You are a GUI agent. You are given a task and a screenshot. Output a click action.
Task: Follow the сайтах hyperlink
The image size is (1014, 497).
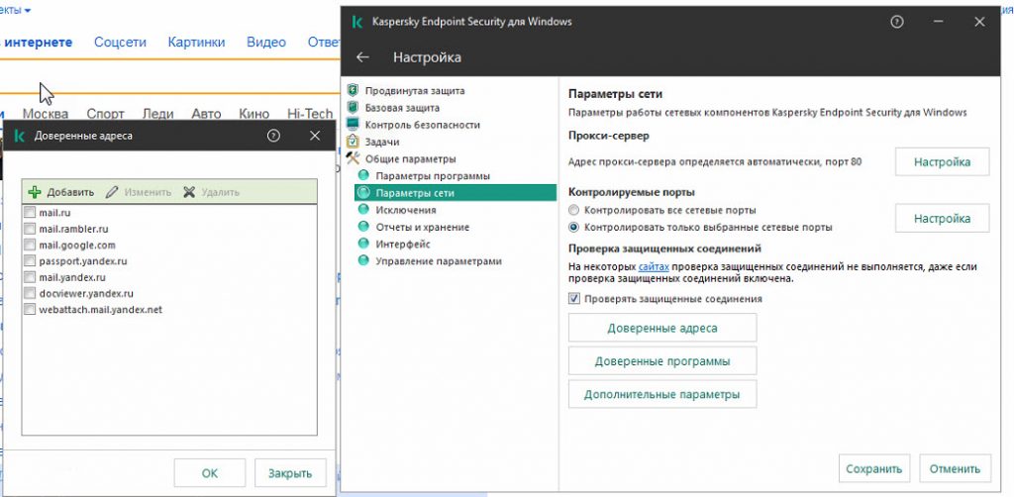[654, 265]
